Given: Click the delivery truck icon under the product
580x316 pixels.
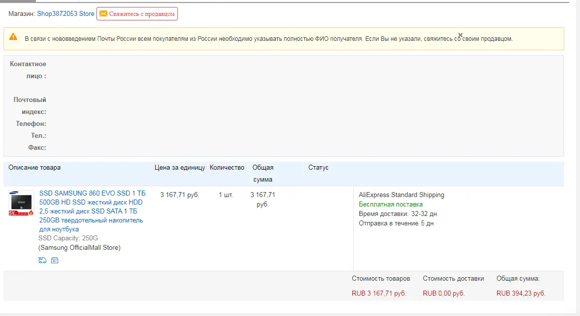Looking at the screenshot, I should point(43,260).
